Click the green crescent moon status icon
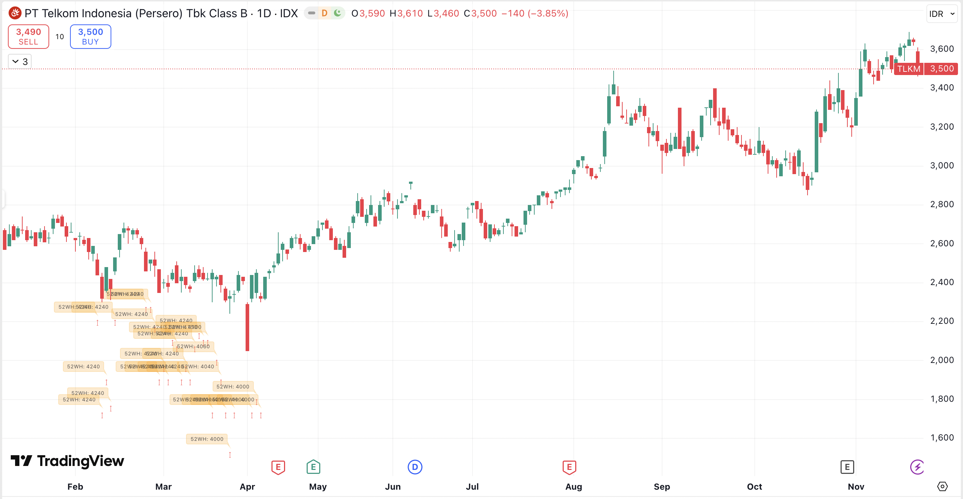Screen dimensions: 963x499 click(x=337, y=13)
